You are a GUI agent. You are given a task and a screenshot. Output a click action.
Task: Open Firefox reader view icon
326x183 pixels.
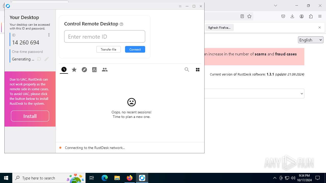pyautogui.click(x=242, y=16)
